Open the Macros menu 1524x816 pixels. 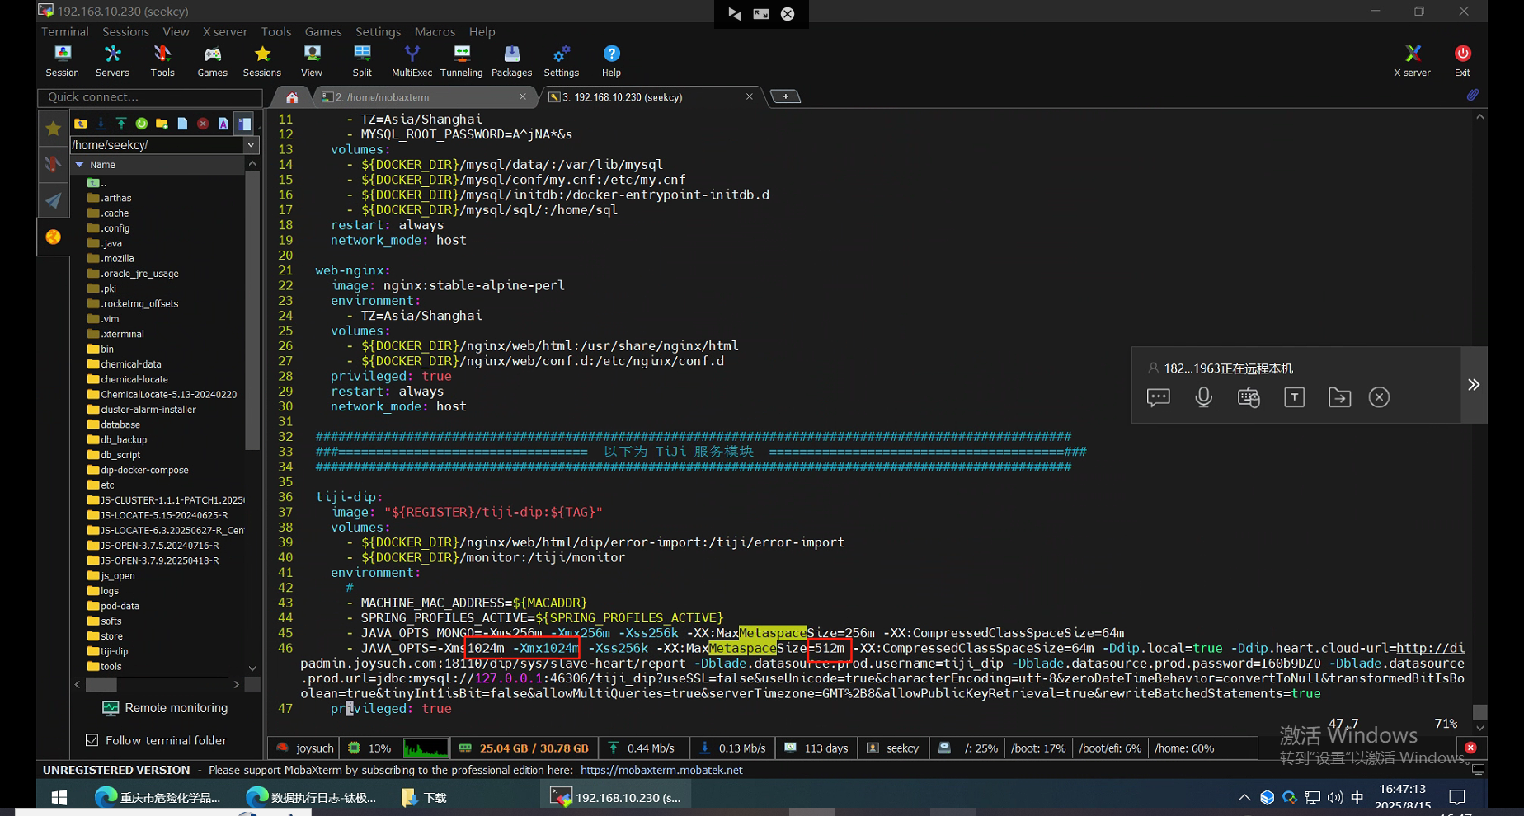pyautogui.click(x=435, y=31)
